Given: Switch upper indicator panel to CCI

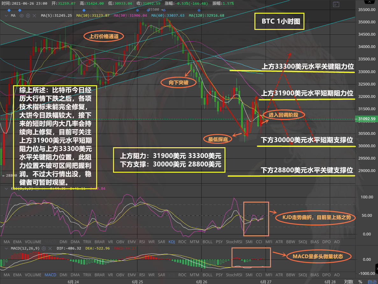Looking at the screenshot, I should click(x=259, y=242).
